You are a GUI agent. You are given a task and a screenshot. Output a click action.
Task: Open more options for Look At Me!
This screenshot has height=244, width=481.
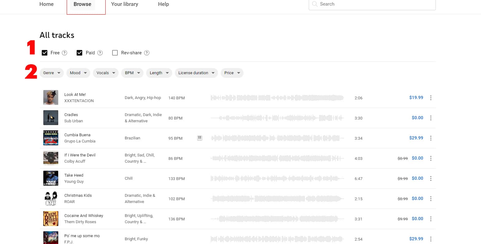[x=431, y=98]
